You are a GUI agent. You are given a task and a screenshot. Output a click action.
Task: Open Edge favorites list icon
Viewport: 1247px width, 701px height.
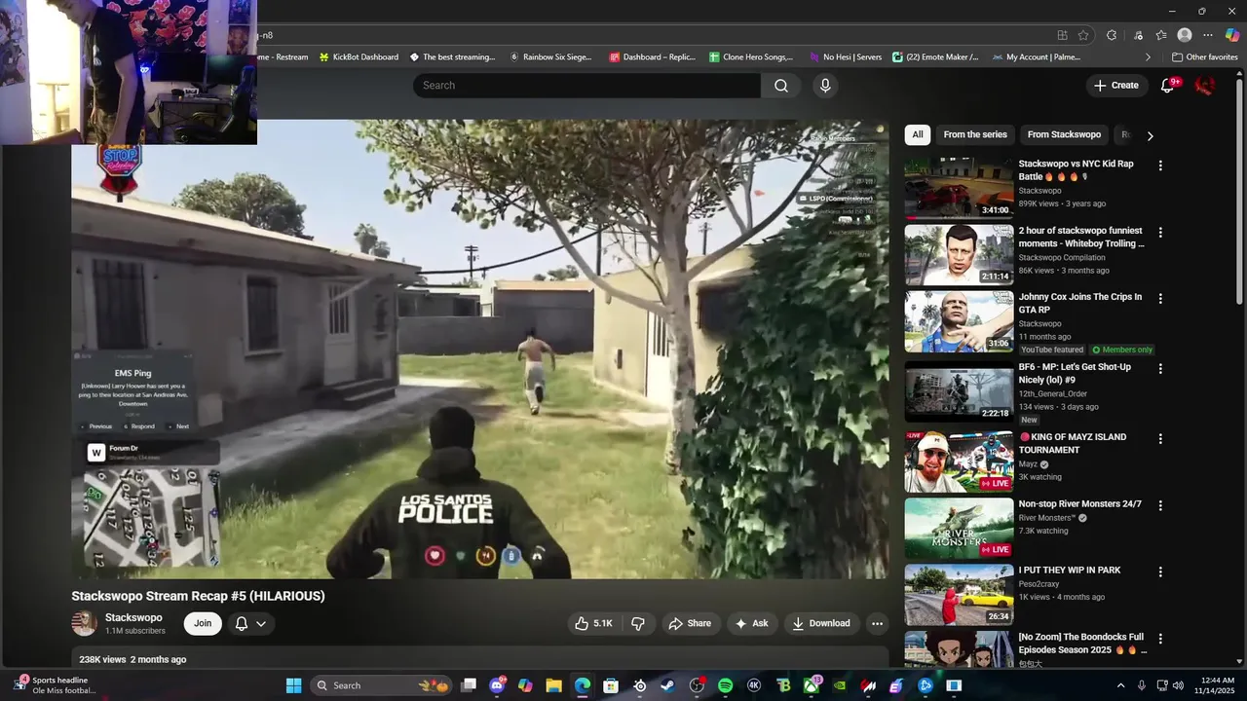point(1161,35)
